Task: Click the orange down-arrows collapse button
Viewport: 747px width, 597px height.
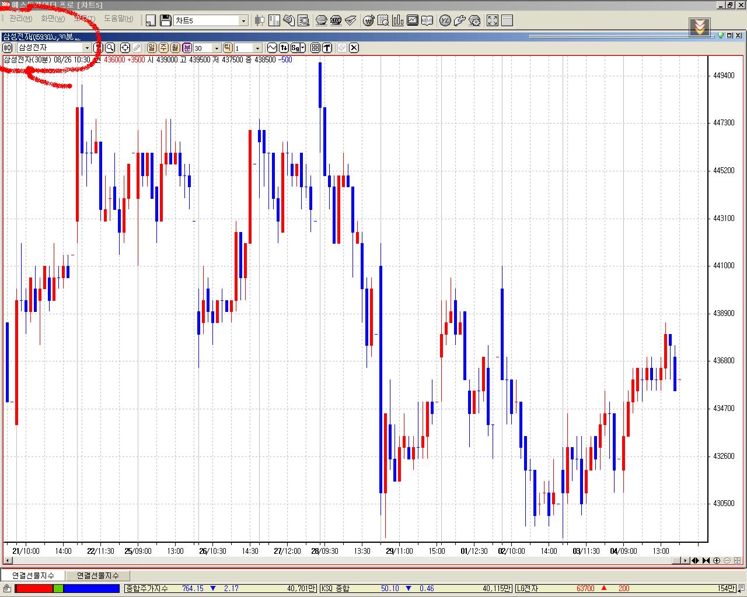Action: [700, 27]
